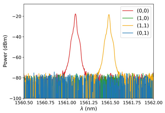Click the 1562.00 x-axis tick label
Image resolution: width=165 pixels, height=113 pixels.
[153, 103]
